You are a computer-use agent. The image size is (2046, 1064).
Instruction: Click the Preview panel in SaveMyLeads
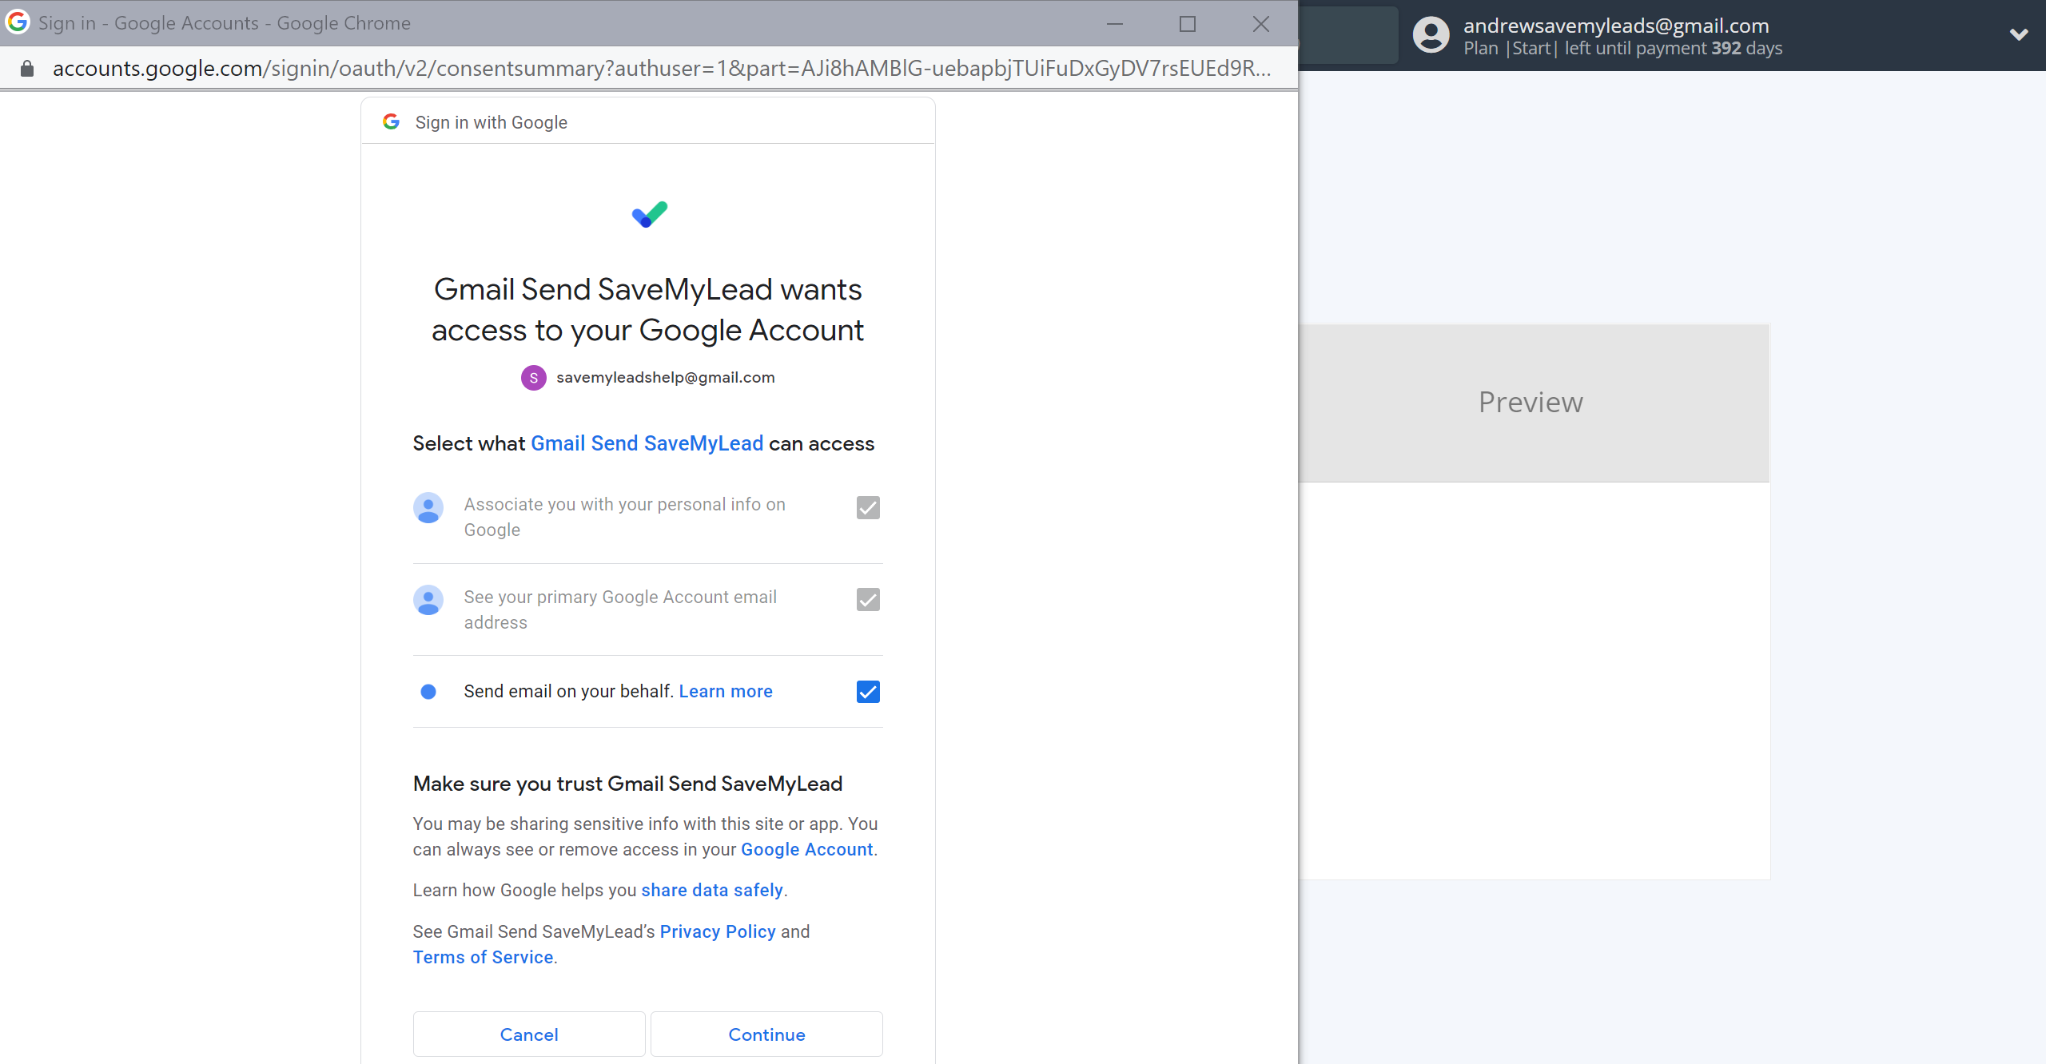pyautogui.click(x=1534, y=403)
